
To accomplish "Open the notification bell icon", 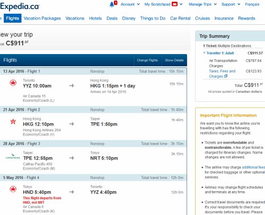I will coord(112,4).
